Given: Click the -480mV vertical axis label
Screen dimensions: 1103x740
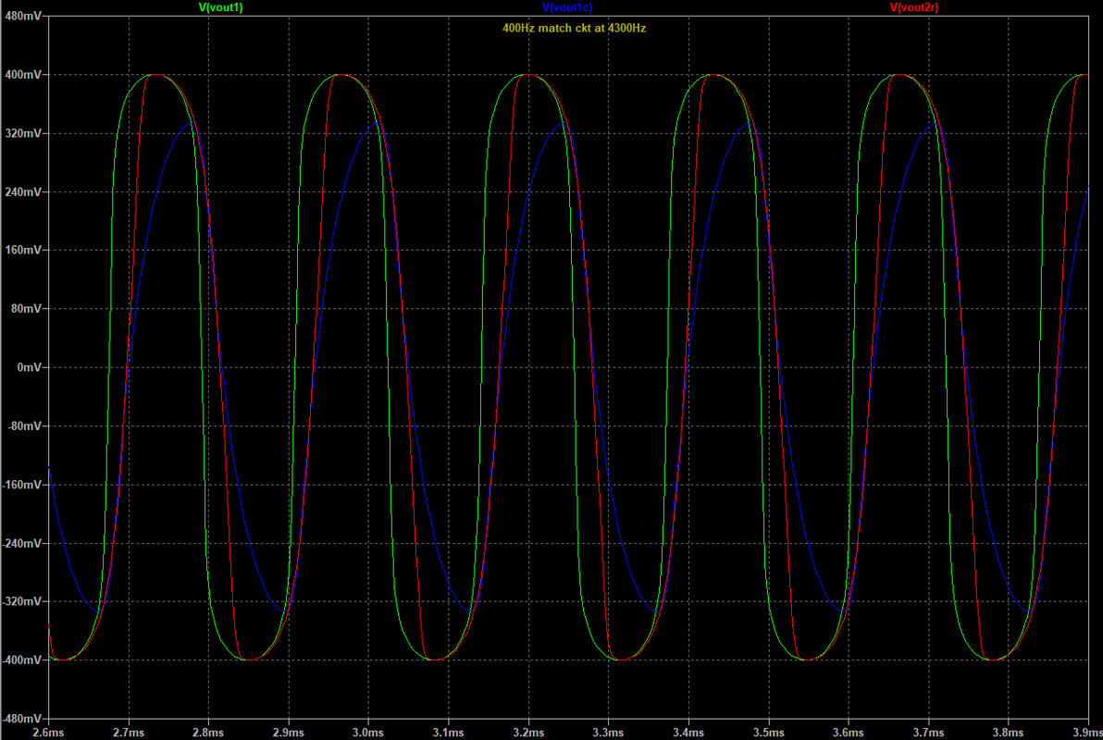Looking at the screenshot, I should tap(21, 718).
